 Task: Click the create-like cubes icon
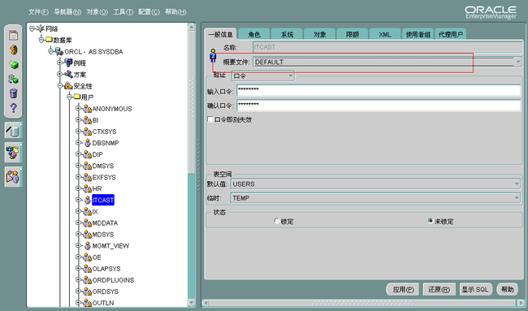tap(13, 79)
